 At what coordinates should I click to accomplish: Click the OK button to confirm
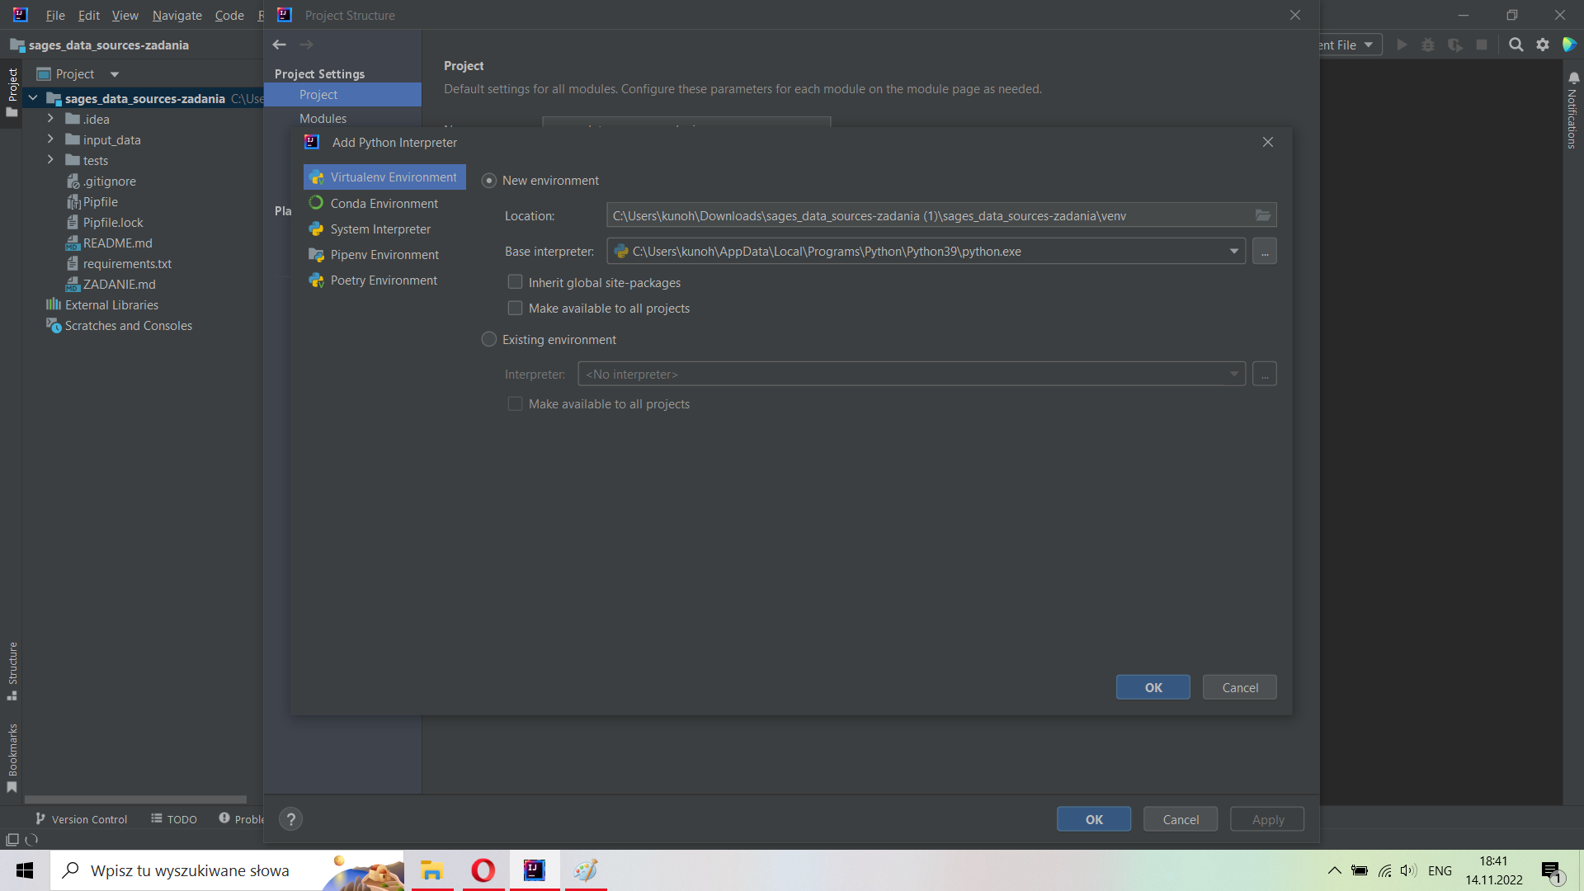(x=1153, y=686)
